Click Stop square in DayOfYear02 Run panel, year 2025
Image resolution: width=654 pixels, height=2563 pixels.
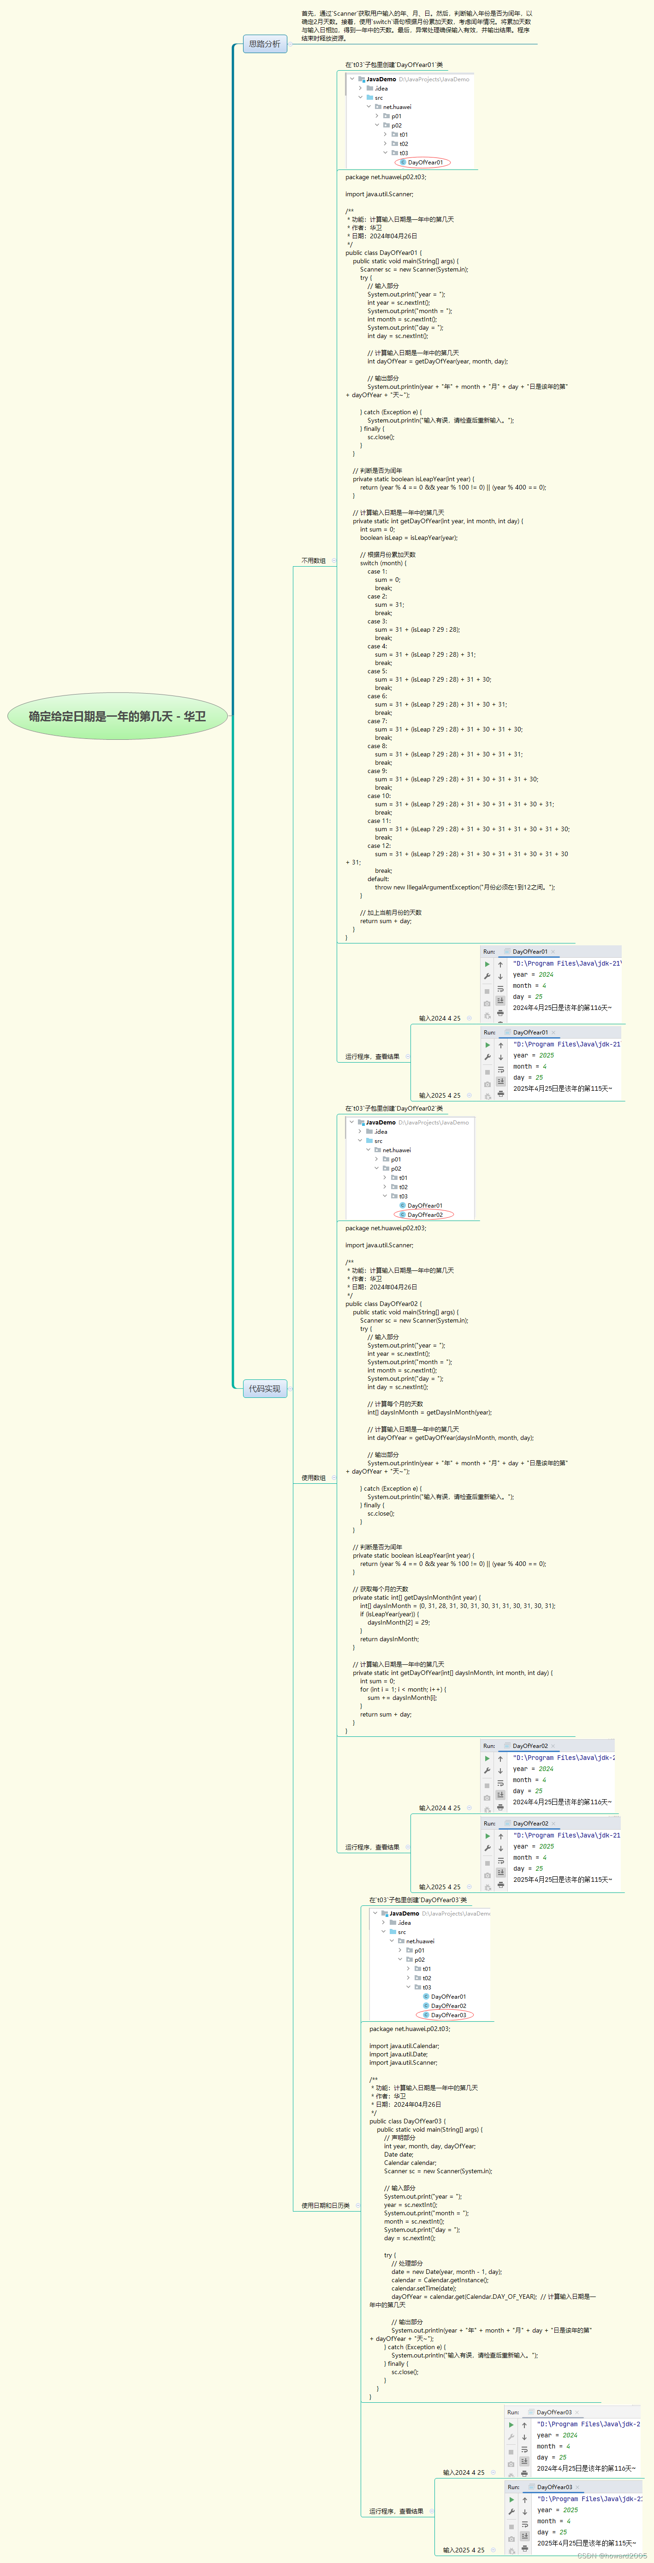[487, 1863]
